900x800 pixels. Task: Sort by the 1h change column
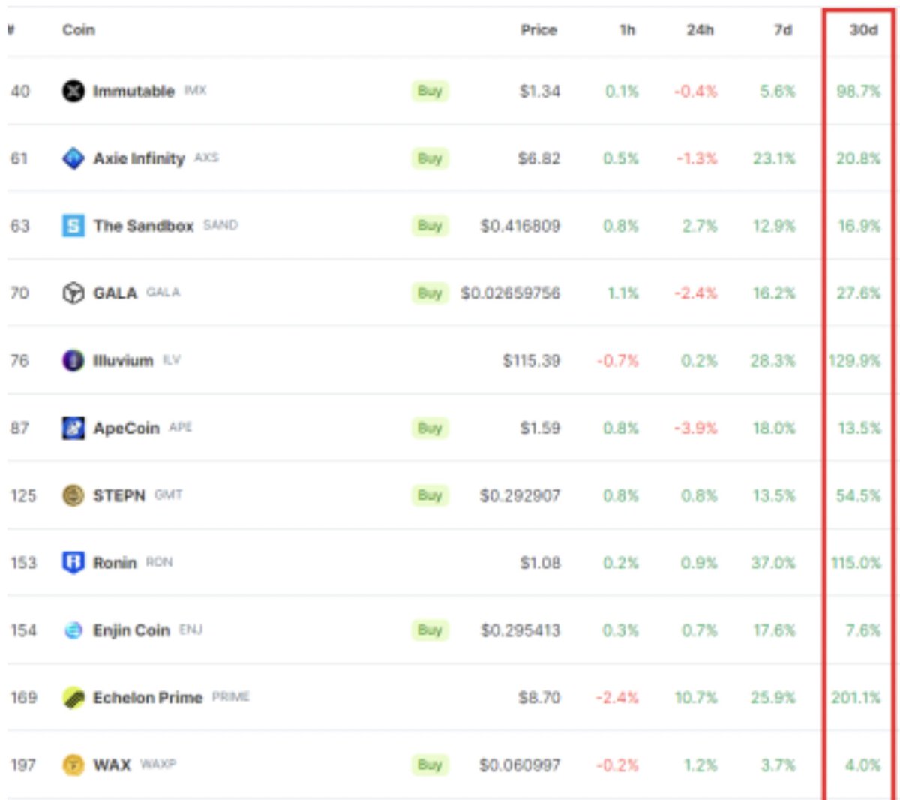(x=627, y=30)
